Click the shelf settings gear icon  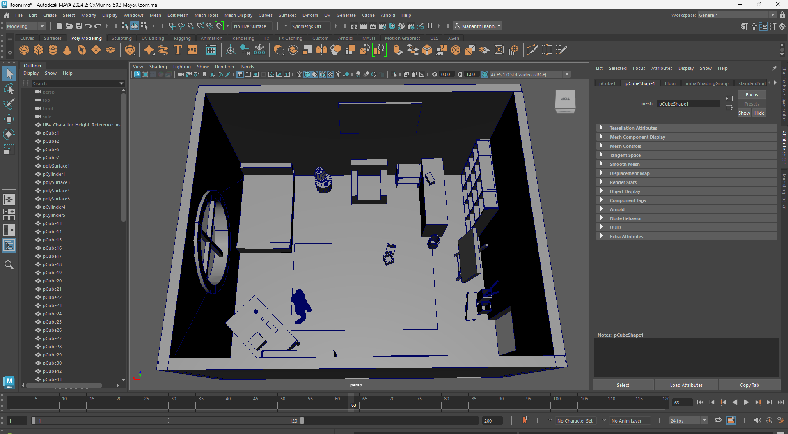tap(10, 53)
